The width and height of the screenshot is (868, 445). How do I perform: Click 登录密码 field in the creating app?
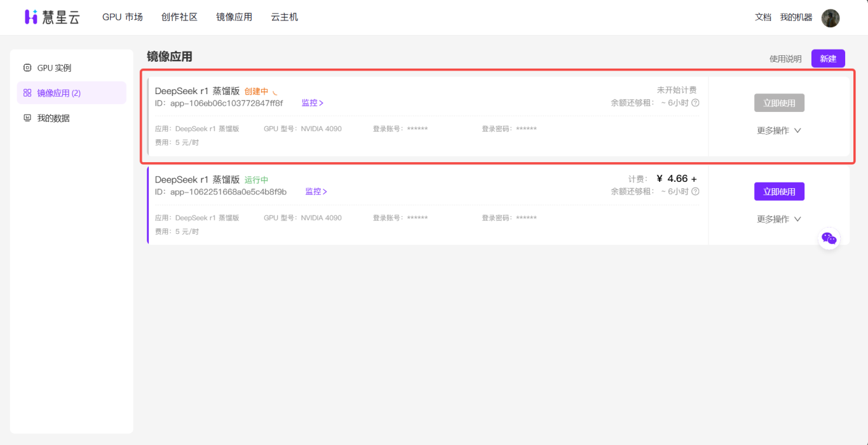509,129
